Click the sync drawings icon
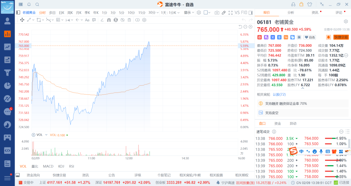The width and height of the screenshot is (351, 186). (115, 20)
